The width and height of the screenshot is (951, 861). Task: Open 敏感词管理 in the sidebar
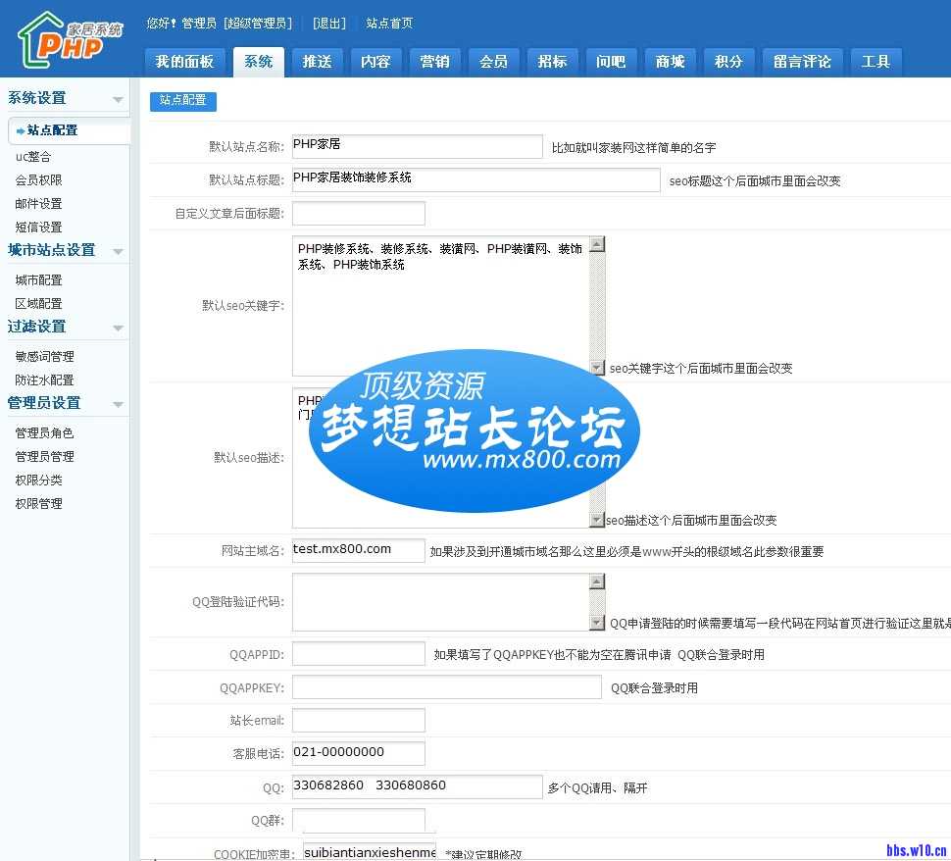(44, 357)
